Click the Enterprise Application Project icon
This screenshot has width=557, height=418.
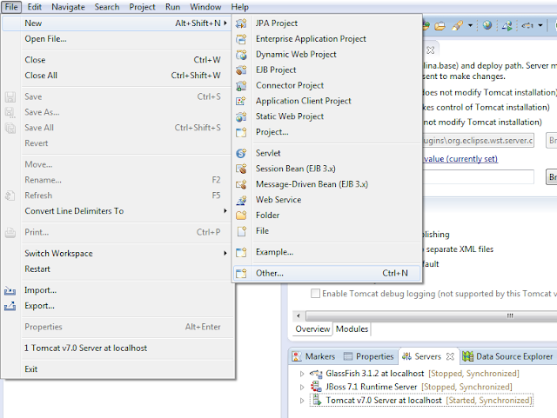[x=241, y=39]
